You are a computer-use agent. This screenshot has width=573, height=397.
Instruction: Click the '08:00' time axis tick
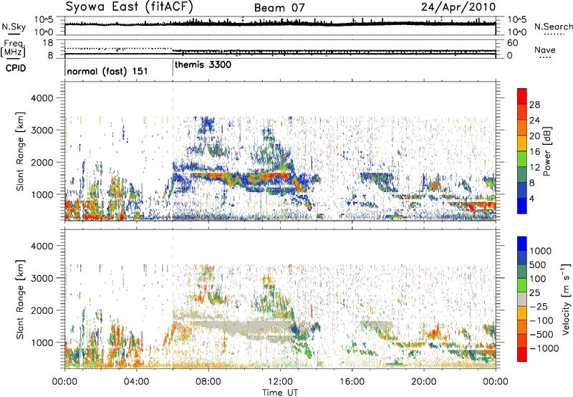point(208,382)
